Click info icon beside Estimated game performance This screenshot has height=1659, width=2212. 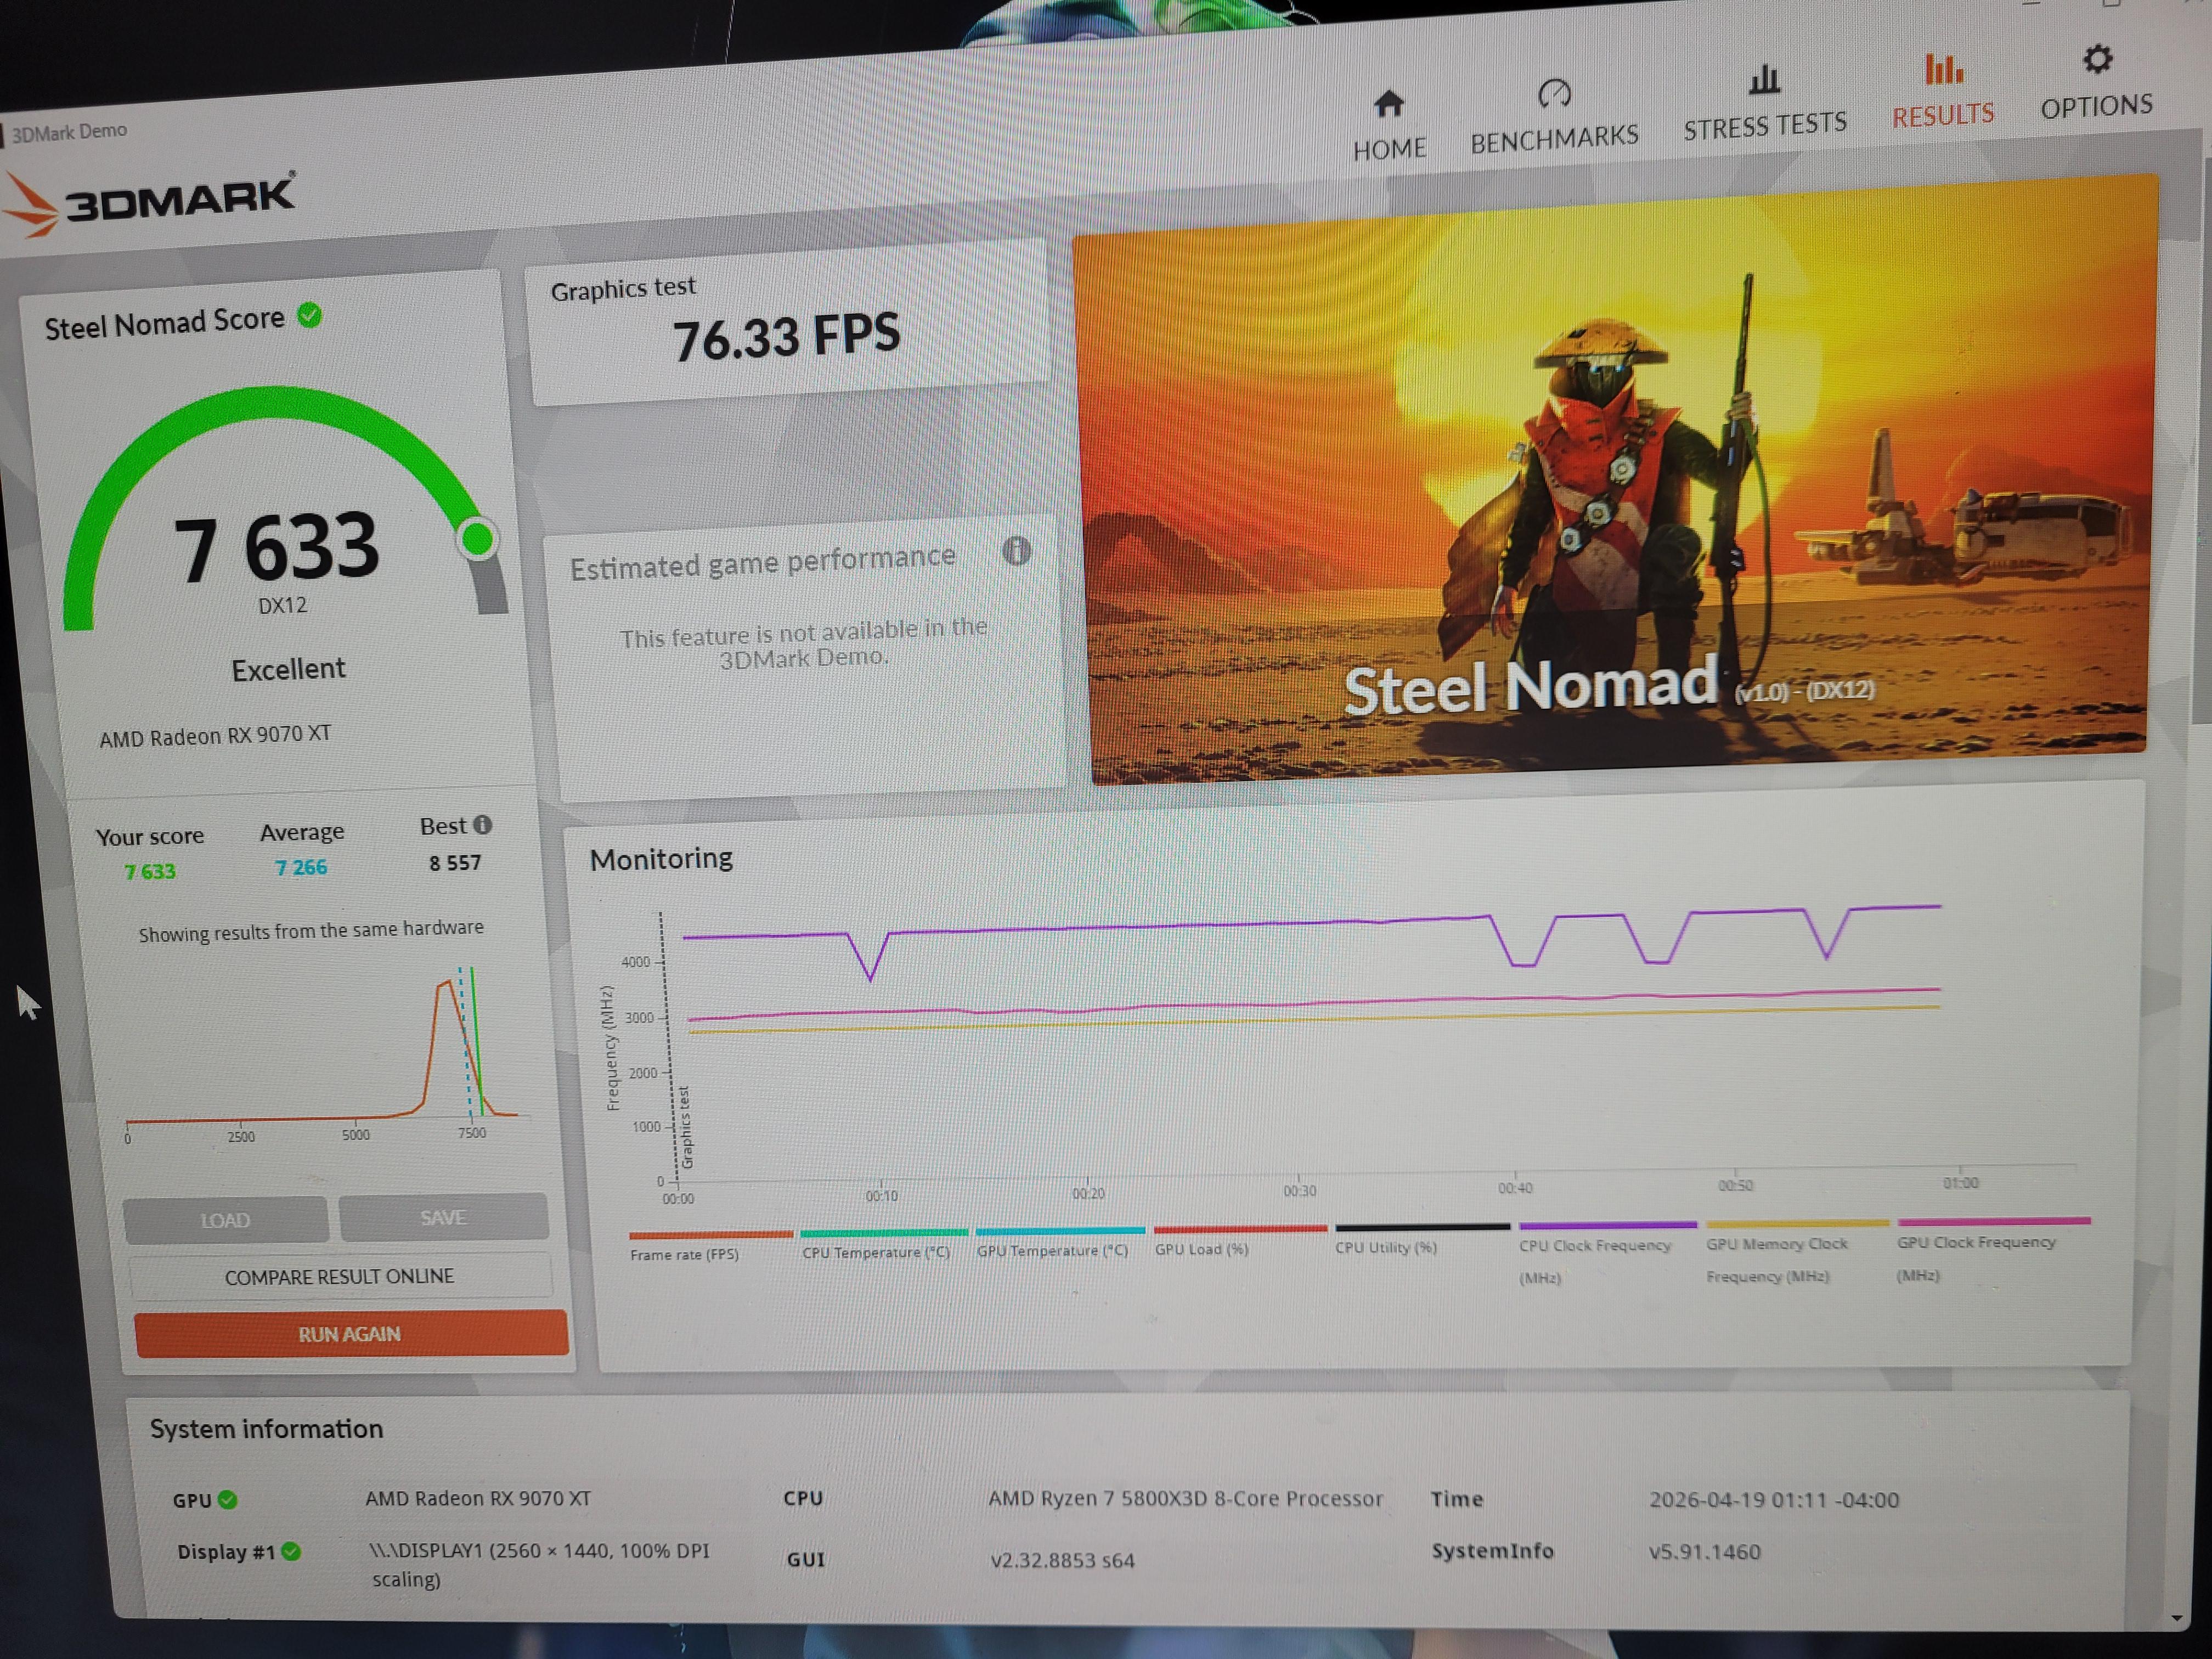[1016, 551]
